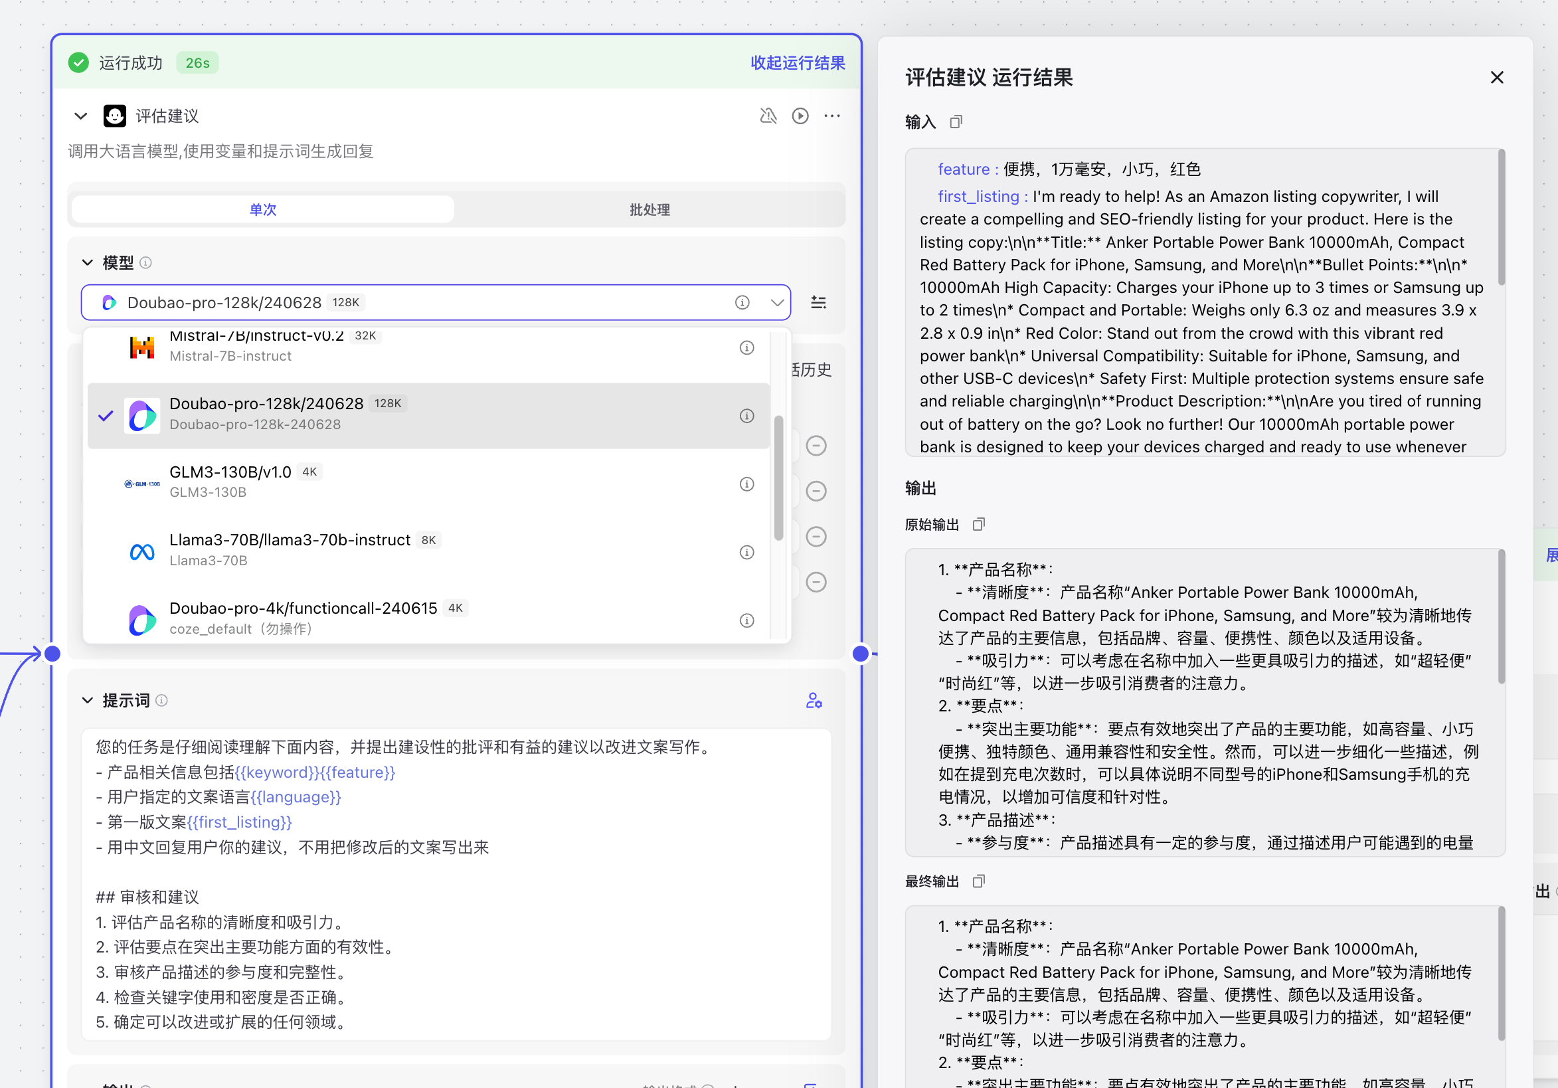Click the Meta logo of Llama3-70B
This screenshot has height=1088, width=1558.
click(x=143, y=553)
